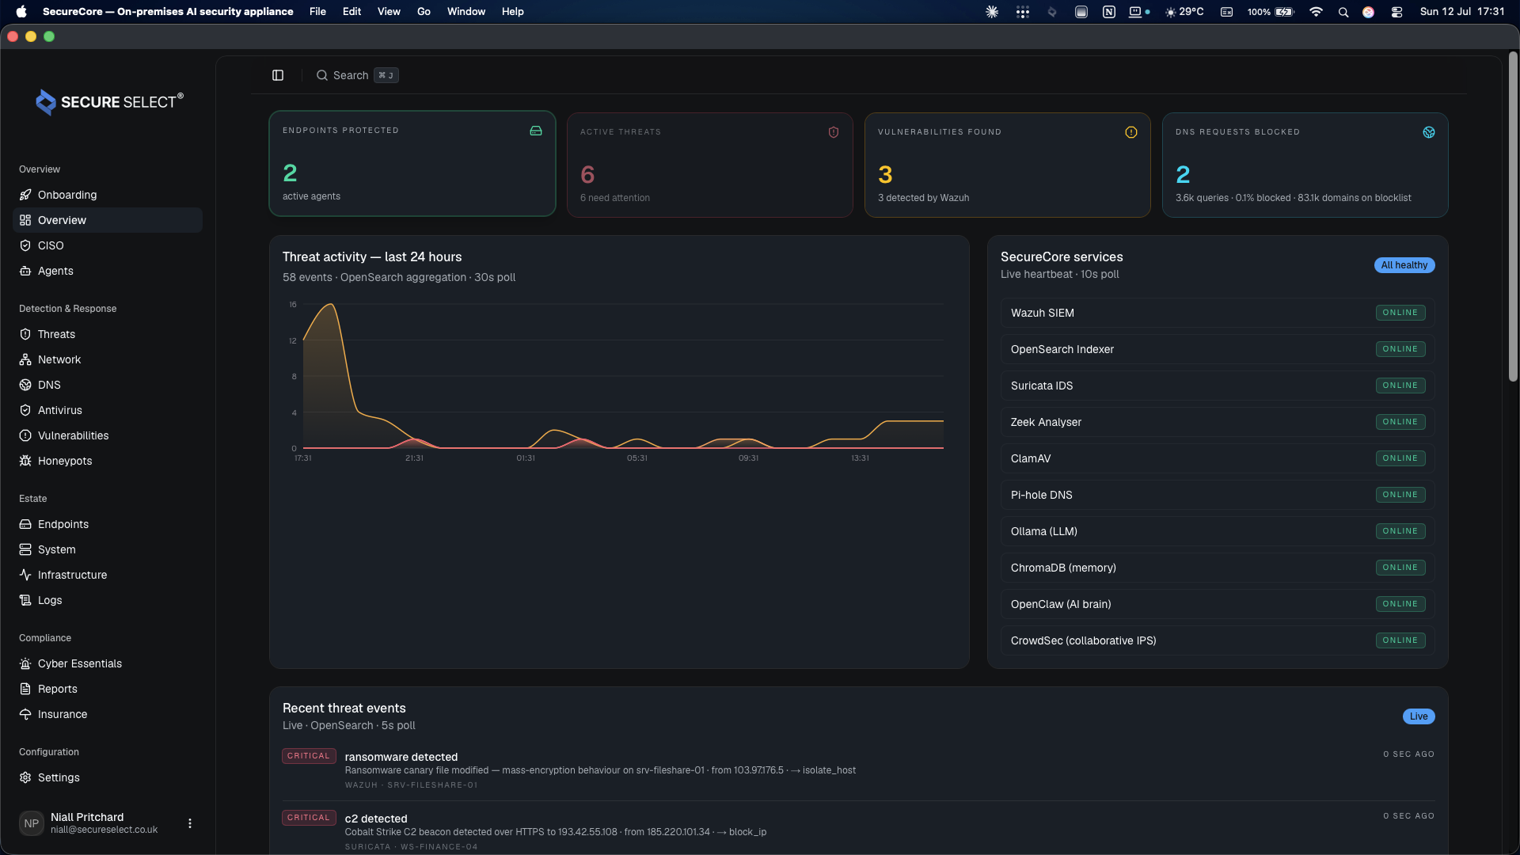Click the Honeypots bug icon
Image resolution: width=1520 pixels, height=855 pixels.
click(25, 461)
